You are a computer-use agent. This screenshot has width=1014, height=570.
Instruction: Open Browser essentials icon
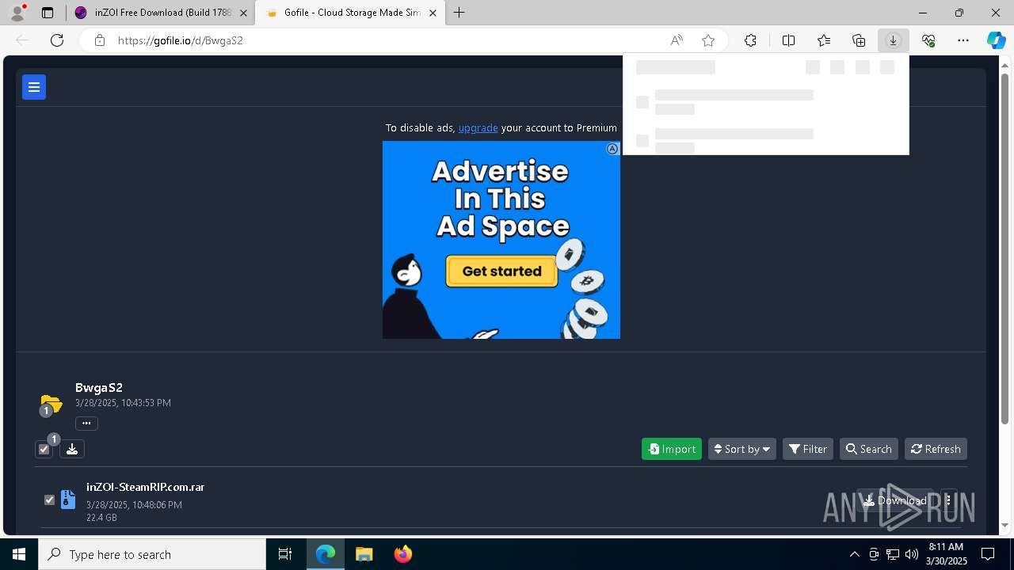(928, 40)
